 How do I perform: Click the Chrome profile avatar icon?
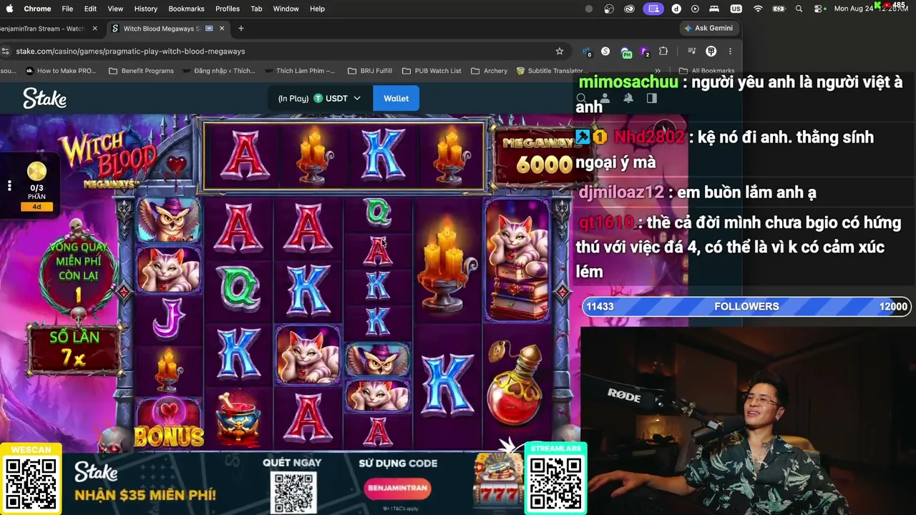point(711,51)
